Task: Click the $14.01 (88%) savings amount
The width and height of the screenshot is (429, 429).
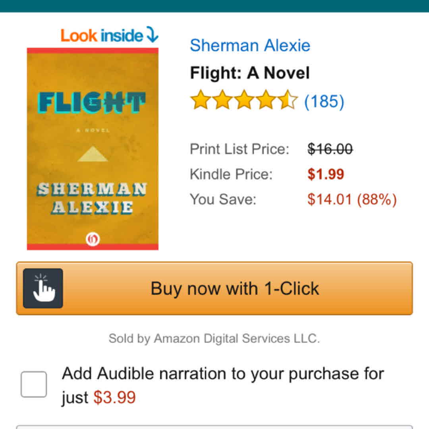Action: [352, 199]
